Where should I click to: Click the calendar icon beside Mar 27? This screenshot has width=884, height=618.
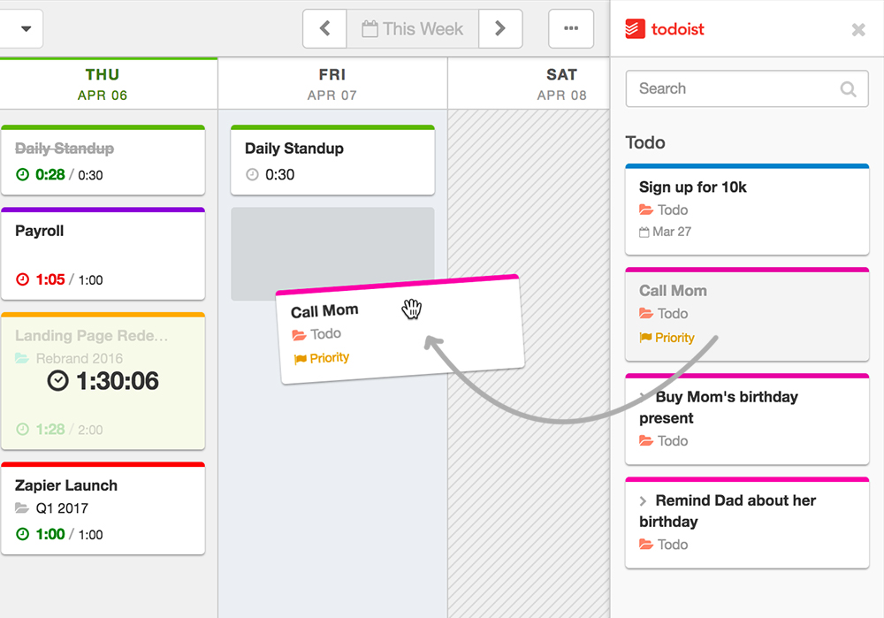coord(644,233)
